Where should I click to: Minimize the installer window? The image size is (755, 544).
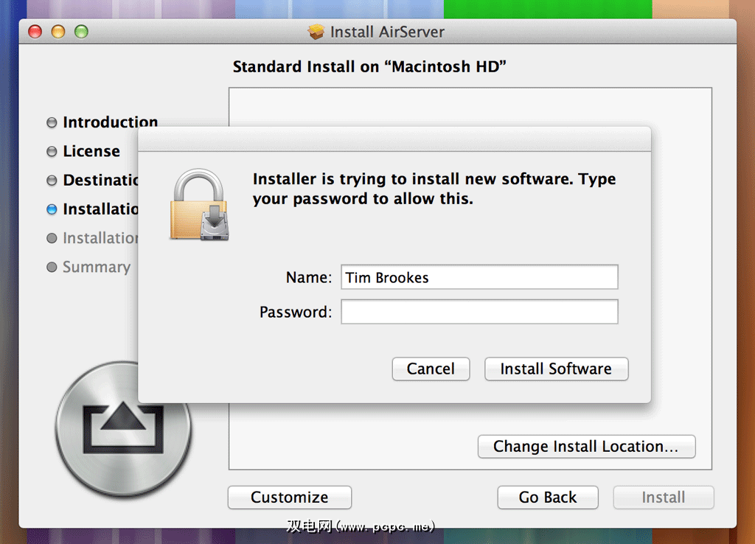58,32
